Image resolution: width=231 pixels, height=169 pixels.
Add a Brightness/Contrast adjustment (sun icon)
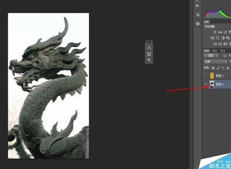tap(214, 32)
